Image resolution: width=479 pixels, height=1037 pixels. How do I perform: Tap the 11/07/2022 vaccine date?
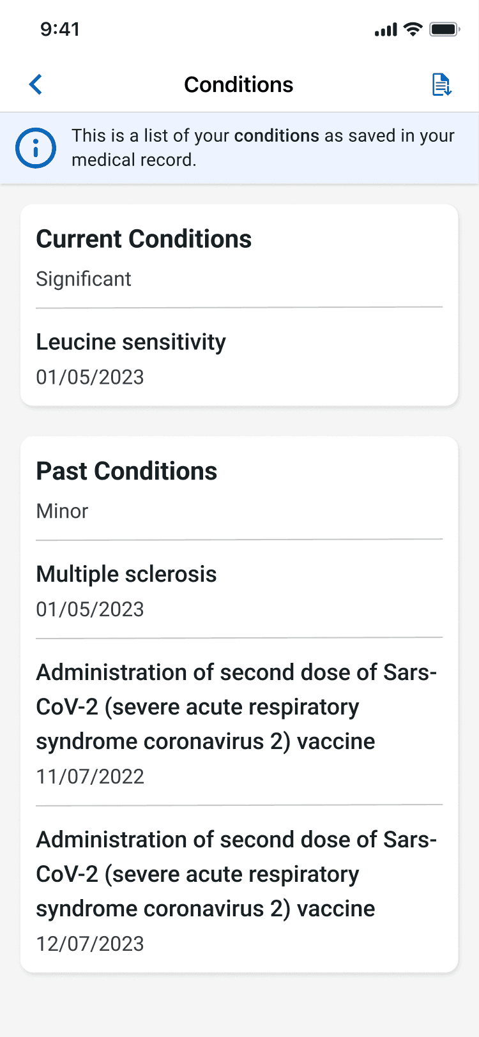tap(90, 777)
